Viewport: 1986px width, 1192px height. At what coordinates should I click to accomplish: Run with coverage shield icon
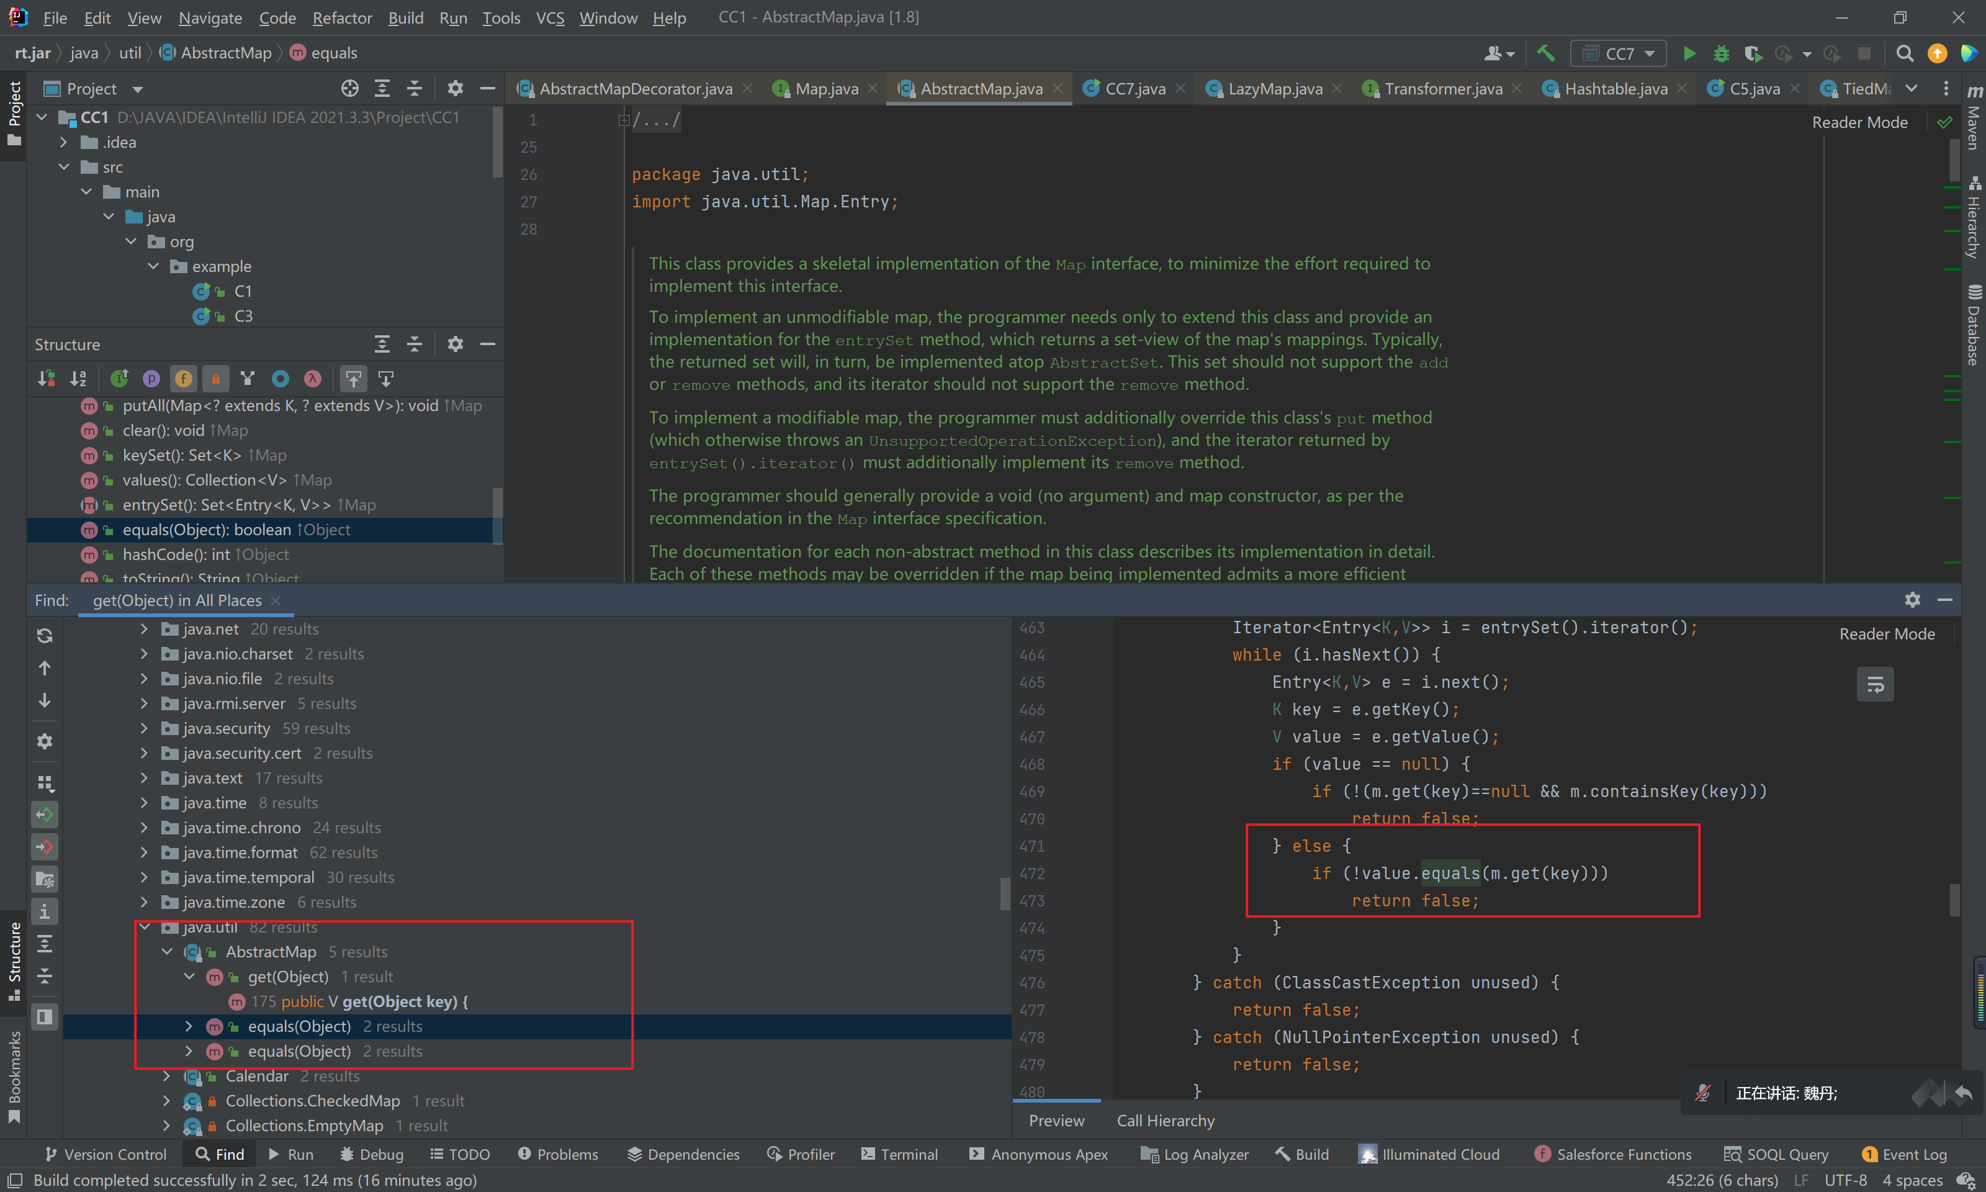(1753, 54)
